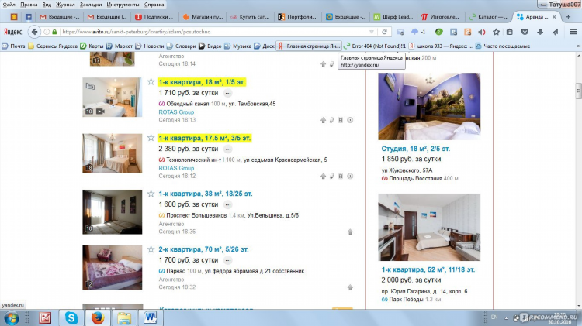The image size is (582, 326).
Task: Open purple bedroom photo in sidebar ad
Action: [429, 106]
